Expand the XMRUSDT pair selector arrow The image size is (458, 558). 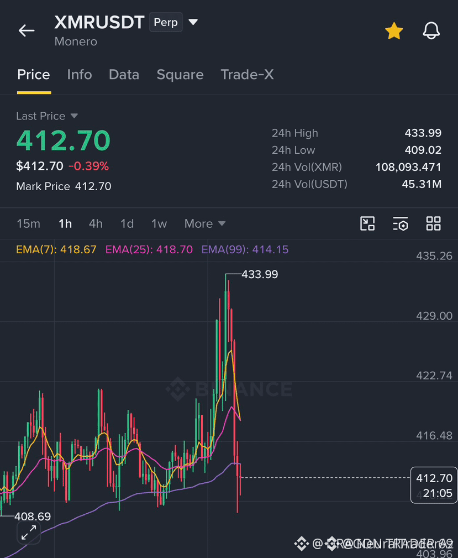coord(193,22)
